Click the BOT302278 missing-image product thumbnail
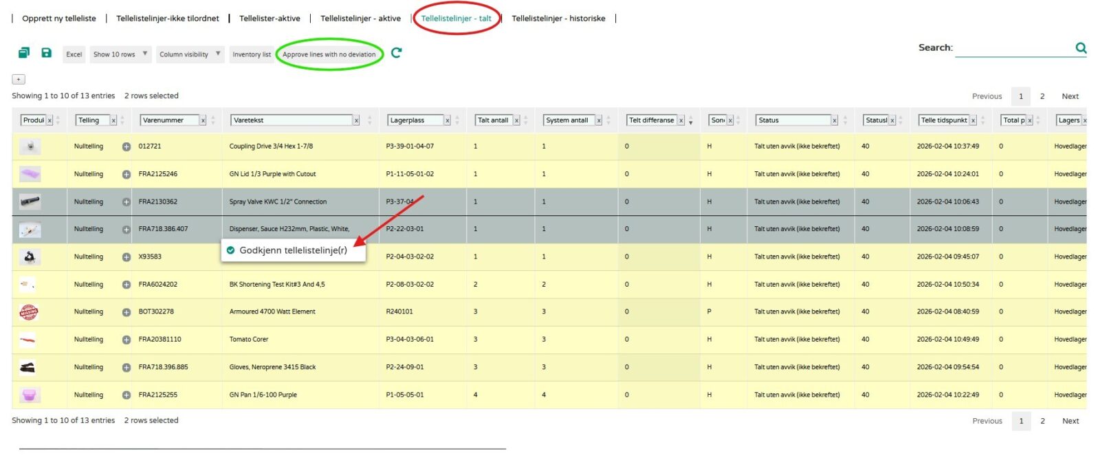The image size is (1100, 458). (29, 312)
